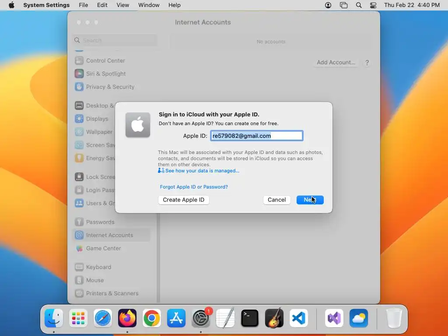448x336 pixels.
Task: Click the Mouse sidebar icon
Action: pyautogui.click(x=79, y=280)
